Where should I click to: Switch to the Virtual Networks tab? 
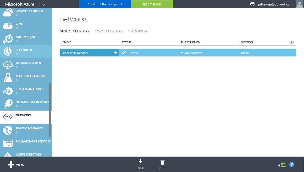pos(75,31)
